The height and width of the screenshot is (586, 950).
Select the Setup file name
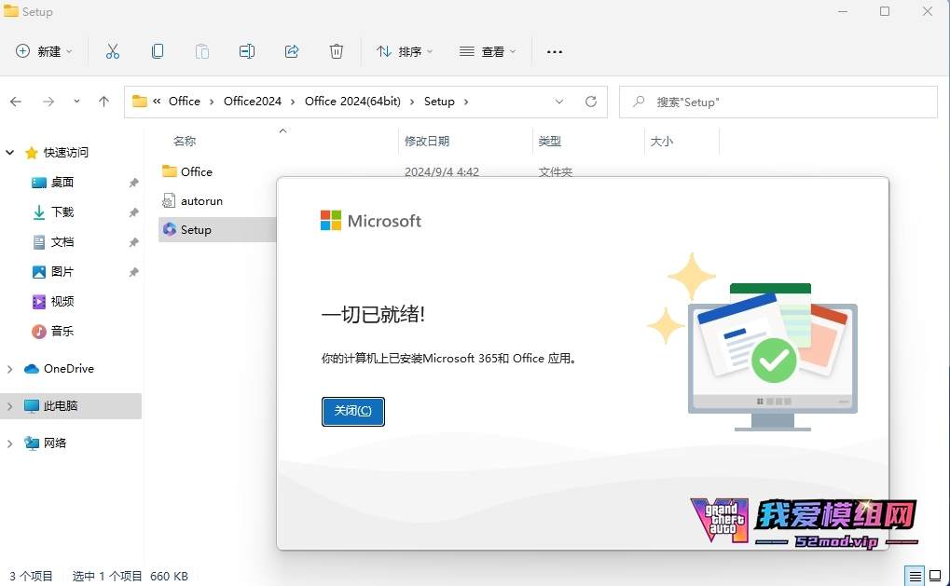[x=196, y=230]
